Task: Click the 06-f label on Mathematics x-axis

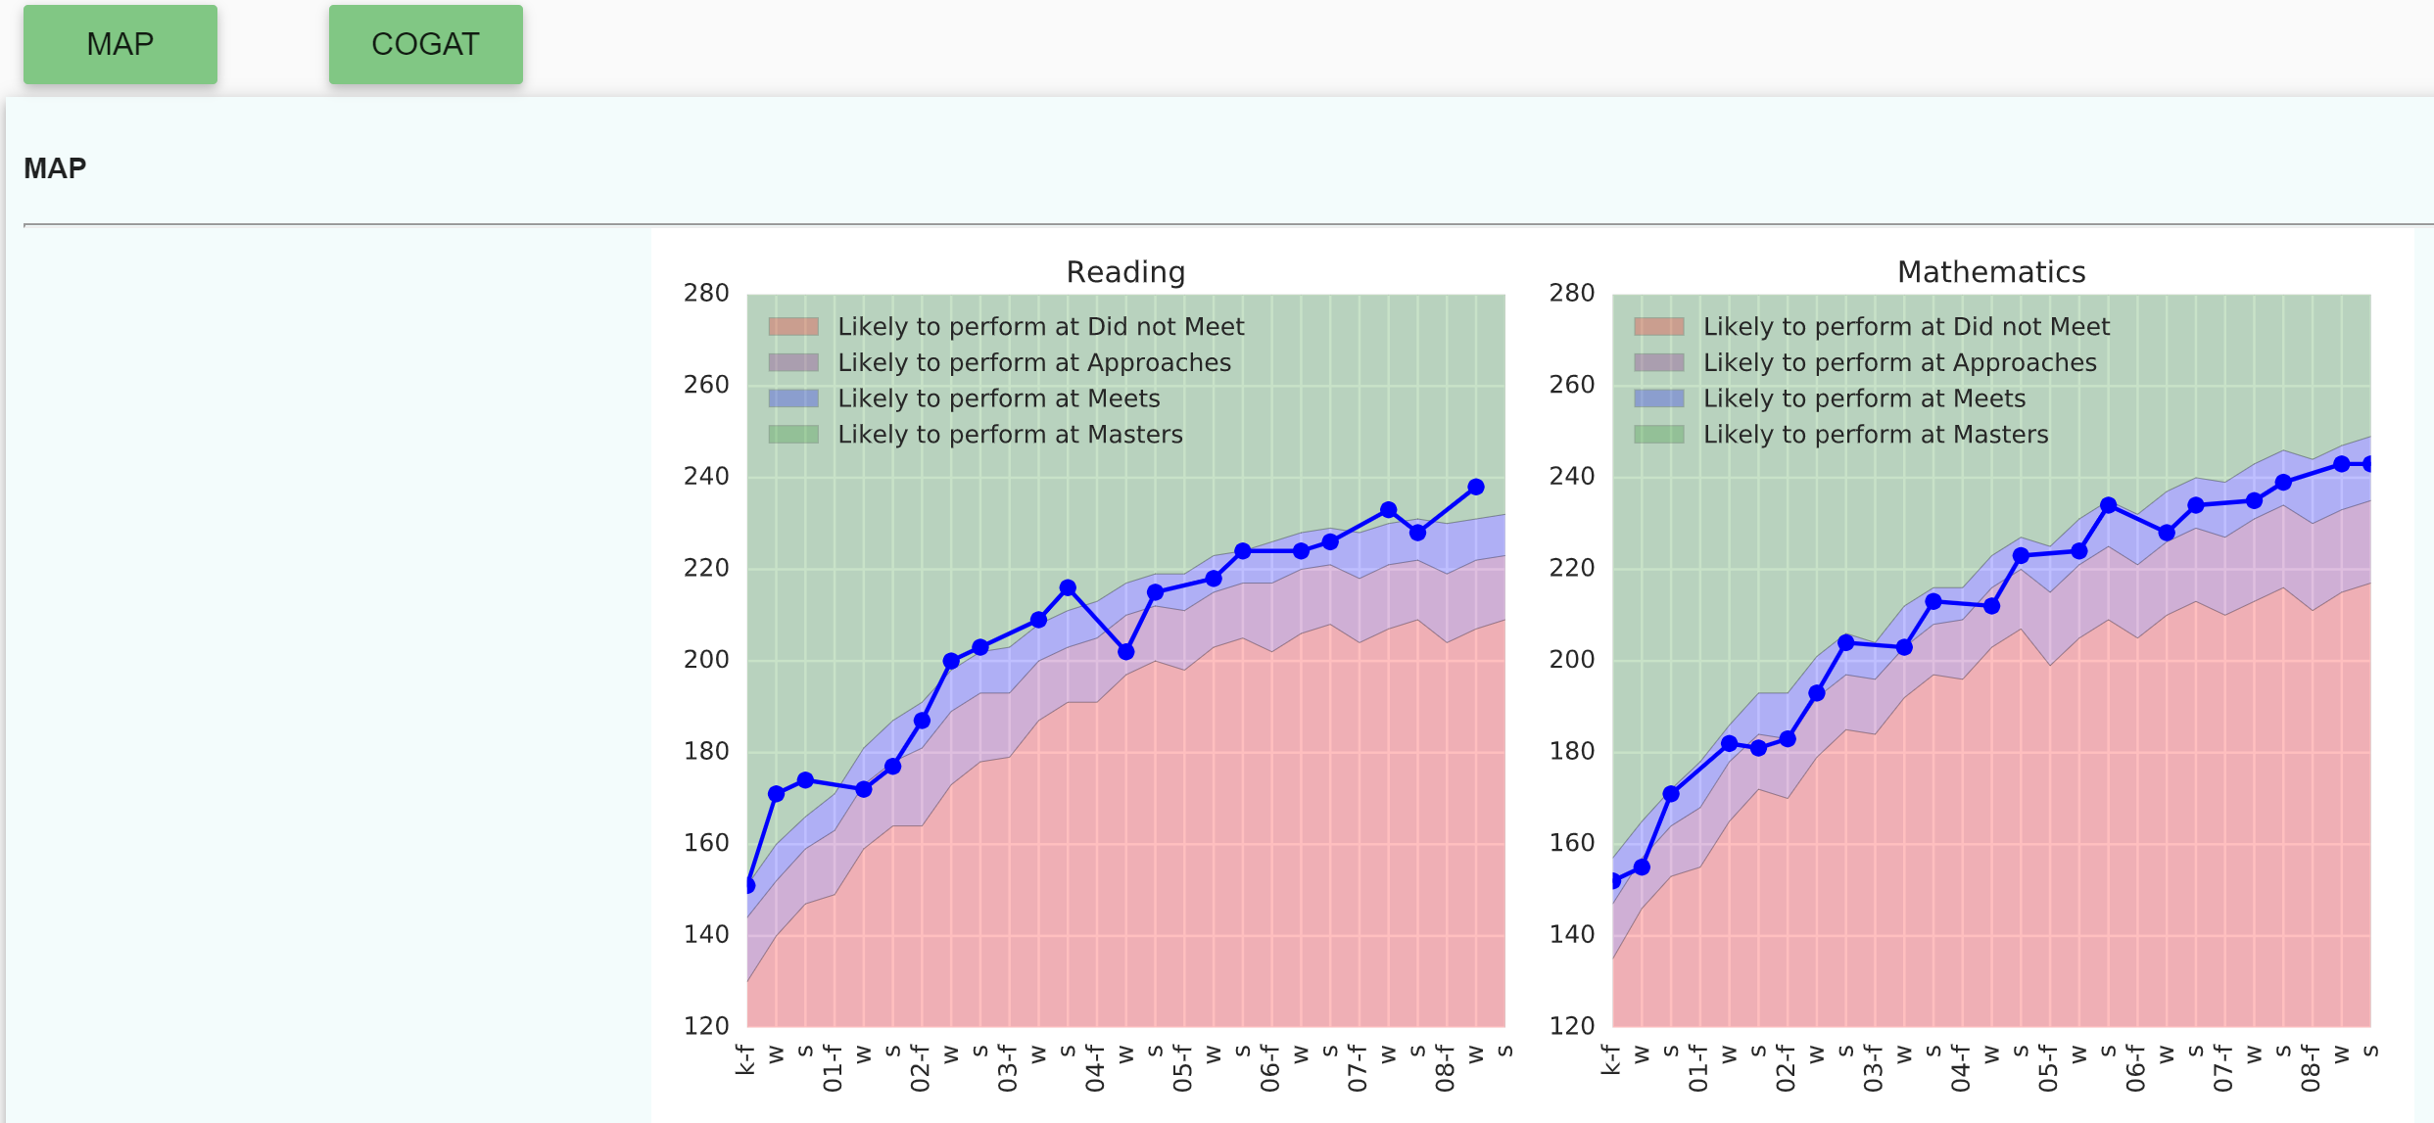Action: click(x=2136, y=1068)
